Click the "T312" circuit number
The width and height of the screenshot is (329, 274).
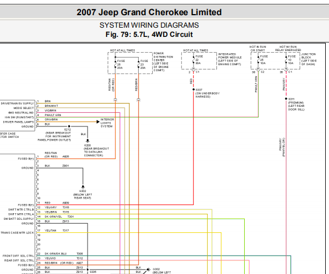tap(79, 258)
